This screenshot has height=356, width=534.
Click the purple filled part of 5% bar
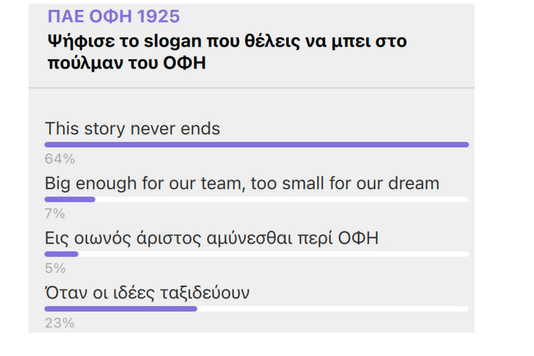click(x=61, y=254)
